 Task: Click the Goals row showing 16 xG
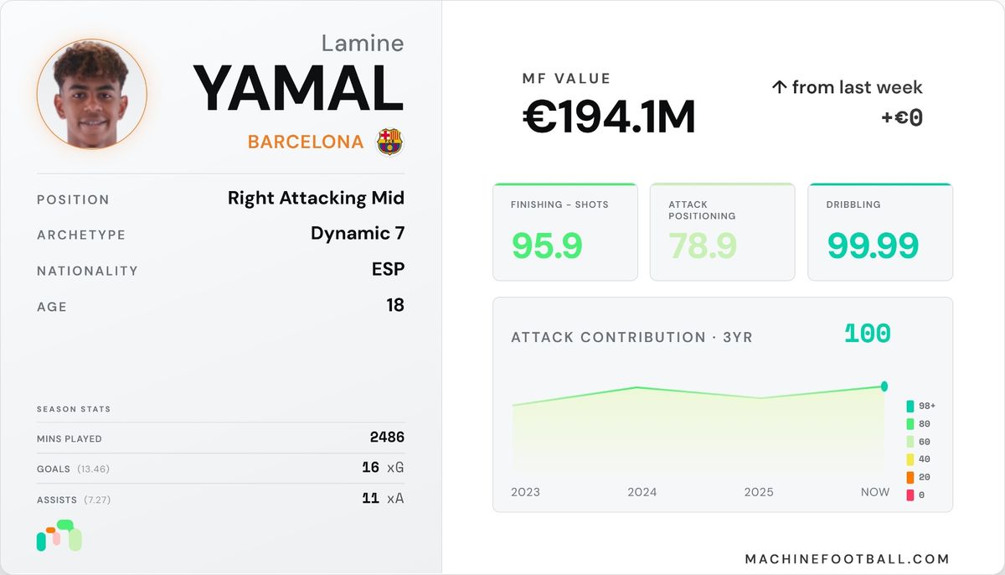(x=220, y=468)
